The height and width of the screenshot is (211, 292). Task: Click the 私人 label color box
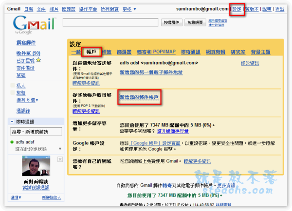[x=13, y=86]
